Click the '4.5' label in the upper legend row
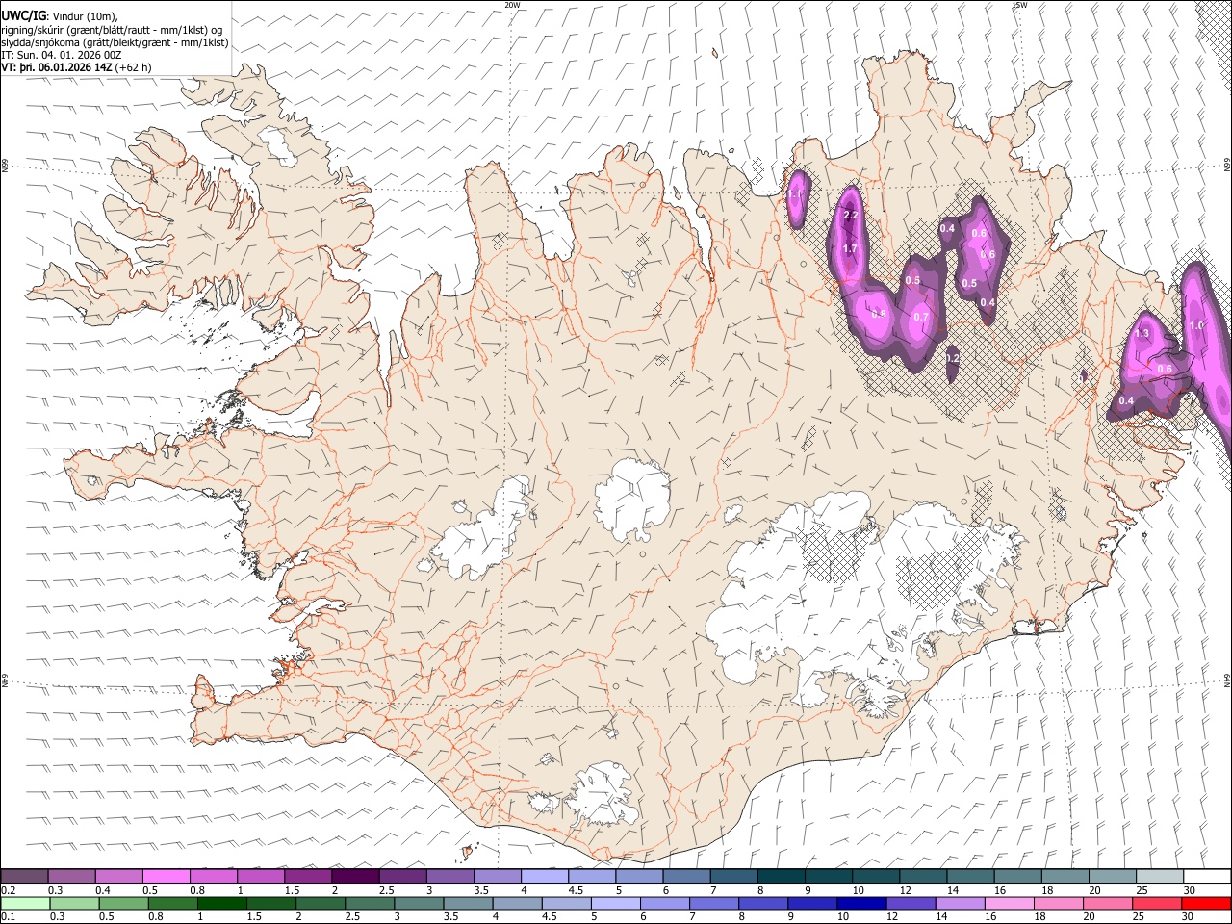This screenshot has width=1232, height=924. coord(576,890)
